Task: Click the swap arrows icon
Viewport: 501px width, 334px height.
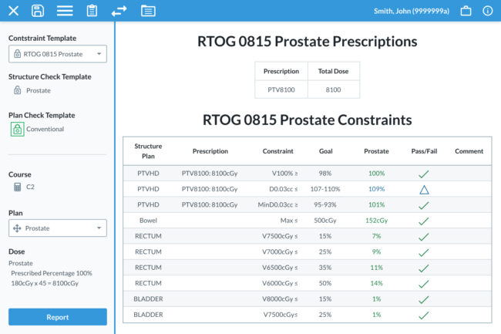Action: click(x=119, y=11)
